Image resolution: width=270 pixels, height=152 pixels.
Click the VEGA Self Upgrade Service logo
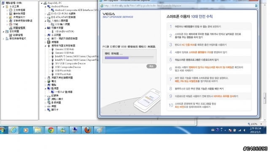118,15
